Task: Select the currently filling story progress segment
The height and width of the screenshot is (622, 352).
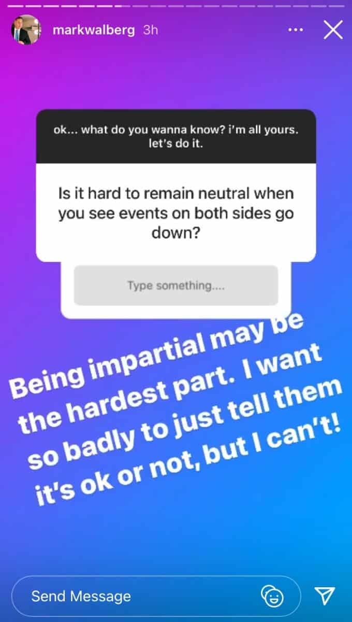Action: coord(123,6)
